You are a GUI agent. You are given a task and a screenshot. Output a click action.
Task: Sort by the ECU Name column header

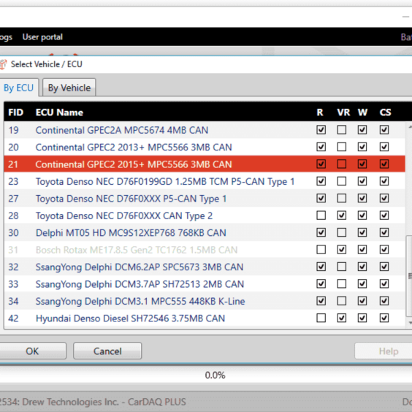pyautogui.click(x=59, y=112)
